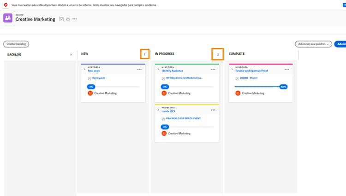Viewport: 346px width, 196px height.
Task: Click the NEW column header
Action: pos(85,54)
